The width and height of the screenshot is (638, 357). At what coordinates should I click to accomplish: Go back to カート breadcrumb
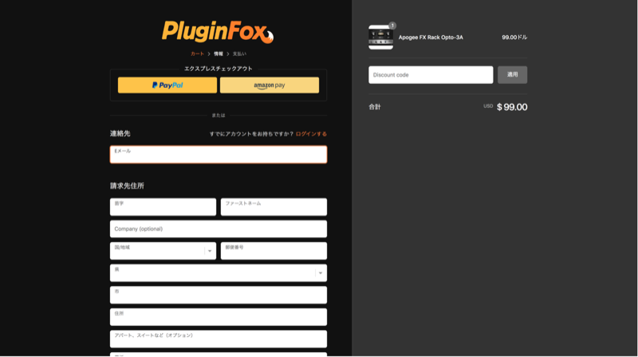click(197, 54)
